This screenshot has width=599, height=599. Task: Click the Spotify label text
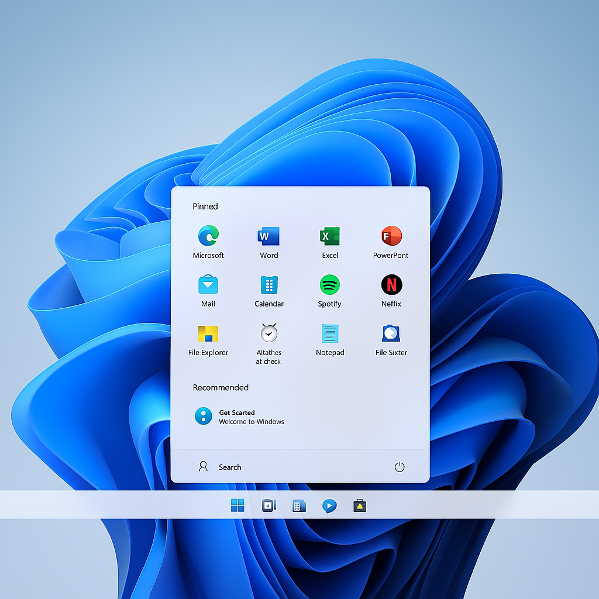click(x=329, y=304)
